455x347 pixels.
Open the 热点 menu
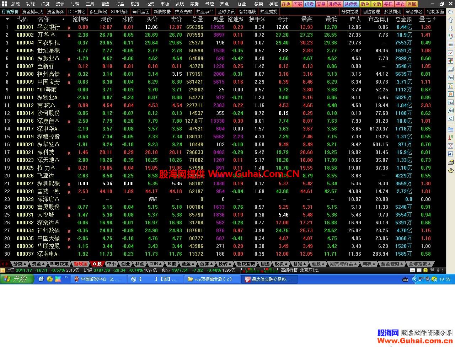[x=224, y=4]
